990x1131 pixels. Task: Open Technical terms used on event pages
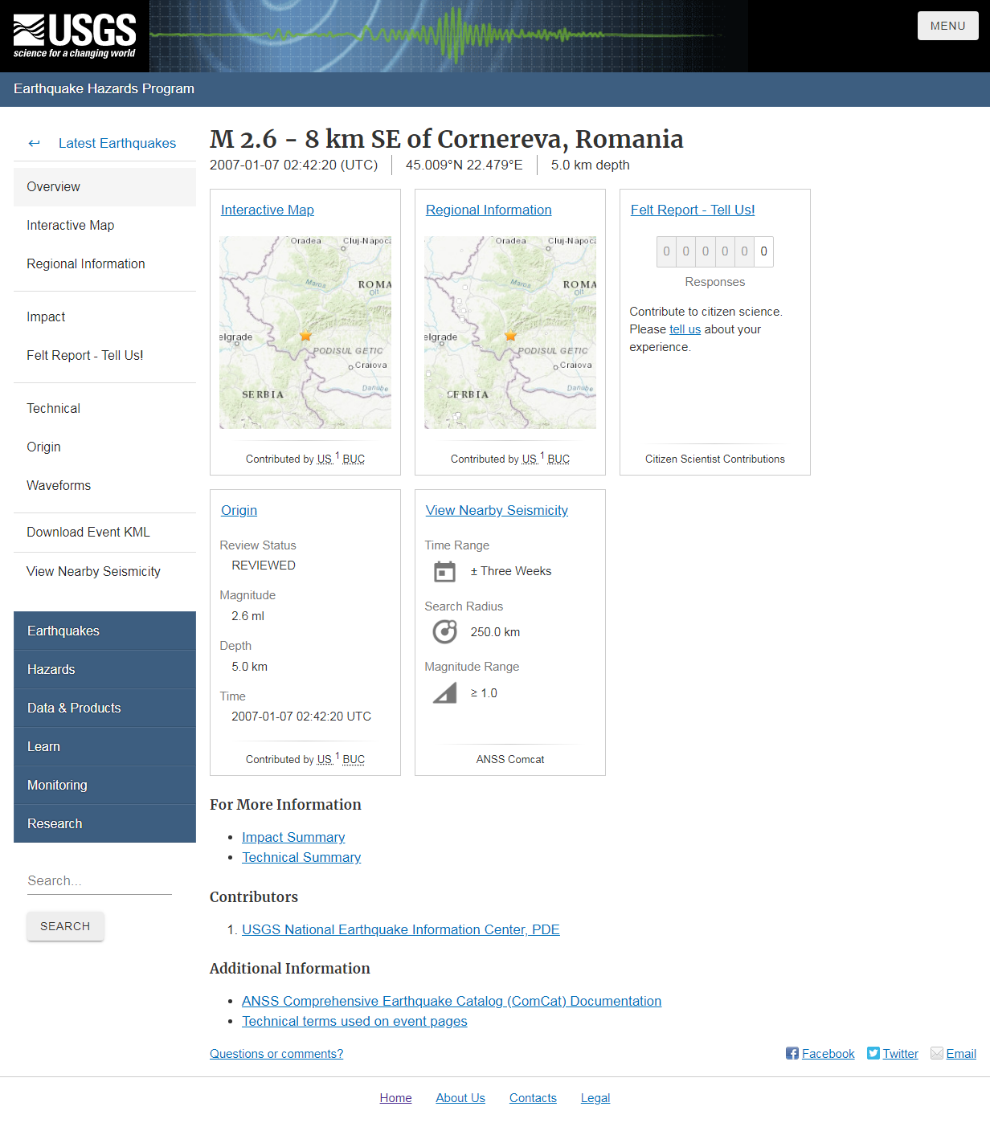click(x=354, y=1021)
